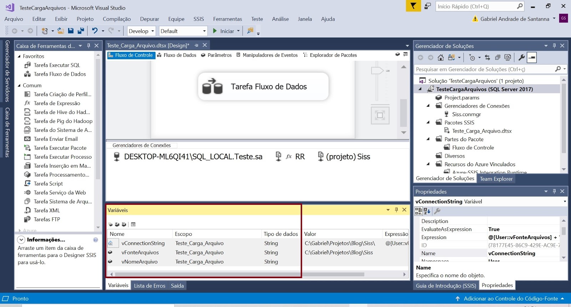Open the Open File folder icon
The width and height of the screenshot is (571, 307).
pyautogui.click(x=61, y=31)
